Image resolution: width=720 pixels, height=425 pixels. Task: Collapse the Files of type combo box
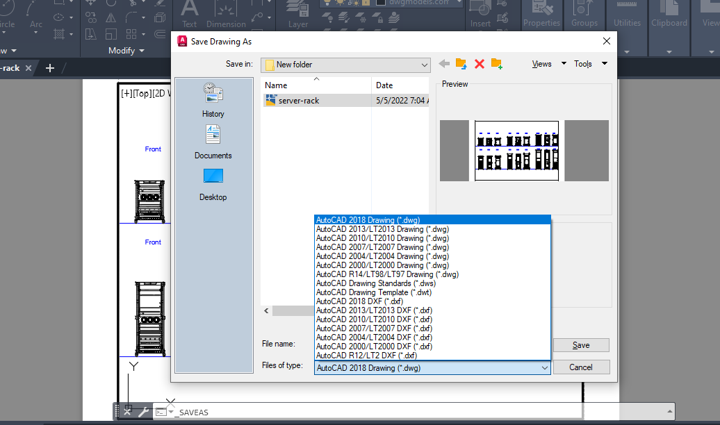(545, 368)
